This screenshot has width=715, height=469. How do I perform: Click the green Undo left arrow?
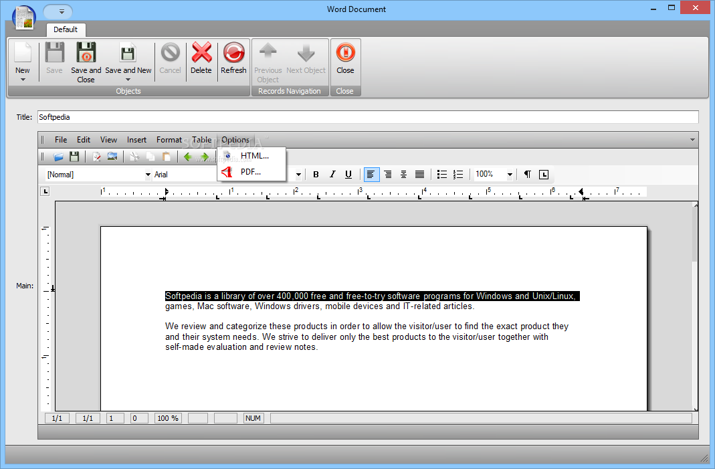[187, 157]
